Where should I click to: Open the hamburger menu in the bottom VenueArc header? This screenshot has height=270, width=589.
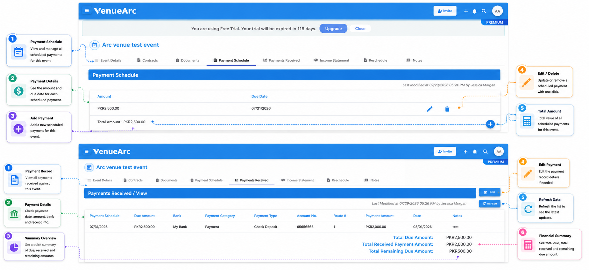[x=86, y=152]
